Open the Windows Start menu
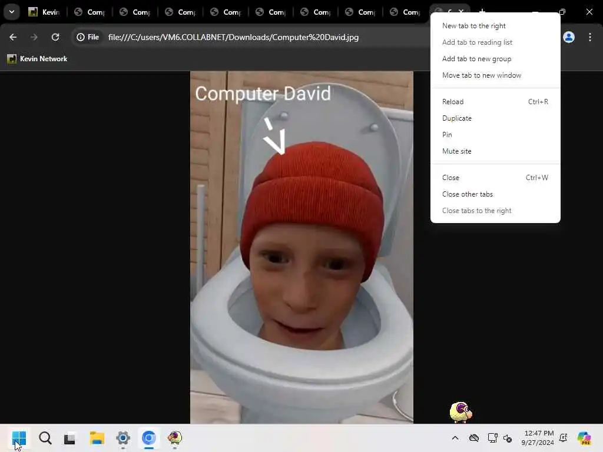This screenshot has width=603, height=452. coord(19,438)
